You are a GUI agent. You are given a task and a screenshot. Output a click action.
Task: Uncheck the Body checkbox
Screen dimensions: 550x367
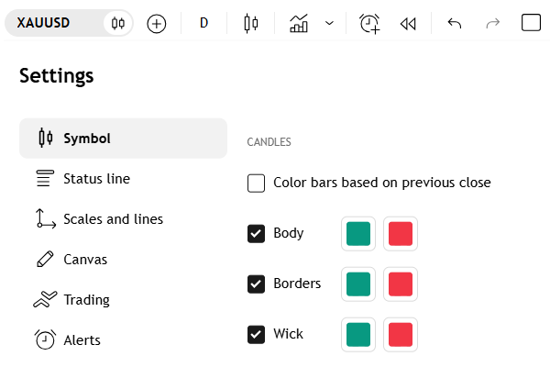(x=256, y=234)
